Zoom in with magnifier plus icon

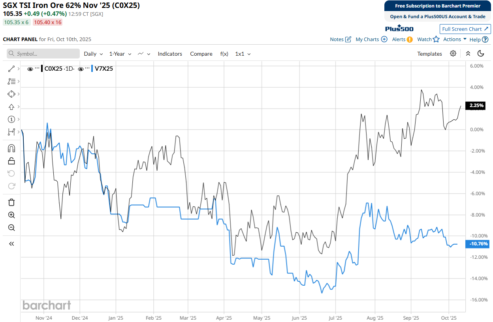11,215
